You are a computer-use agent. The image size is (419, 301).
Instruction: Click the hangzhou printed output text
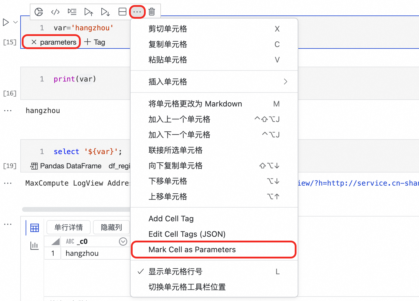point(43,111)
